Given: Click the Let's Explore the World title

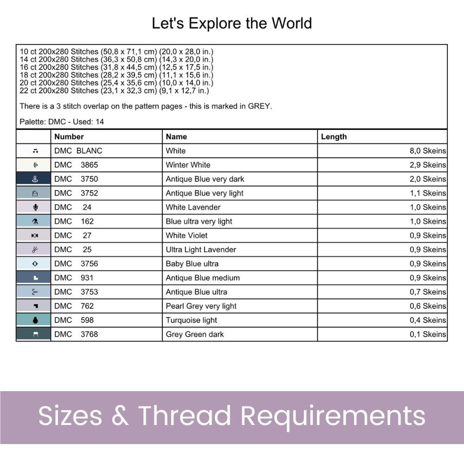Looking at the screenshot, I should (232, 23).
